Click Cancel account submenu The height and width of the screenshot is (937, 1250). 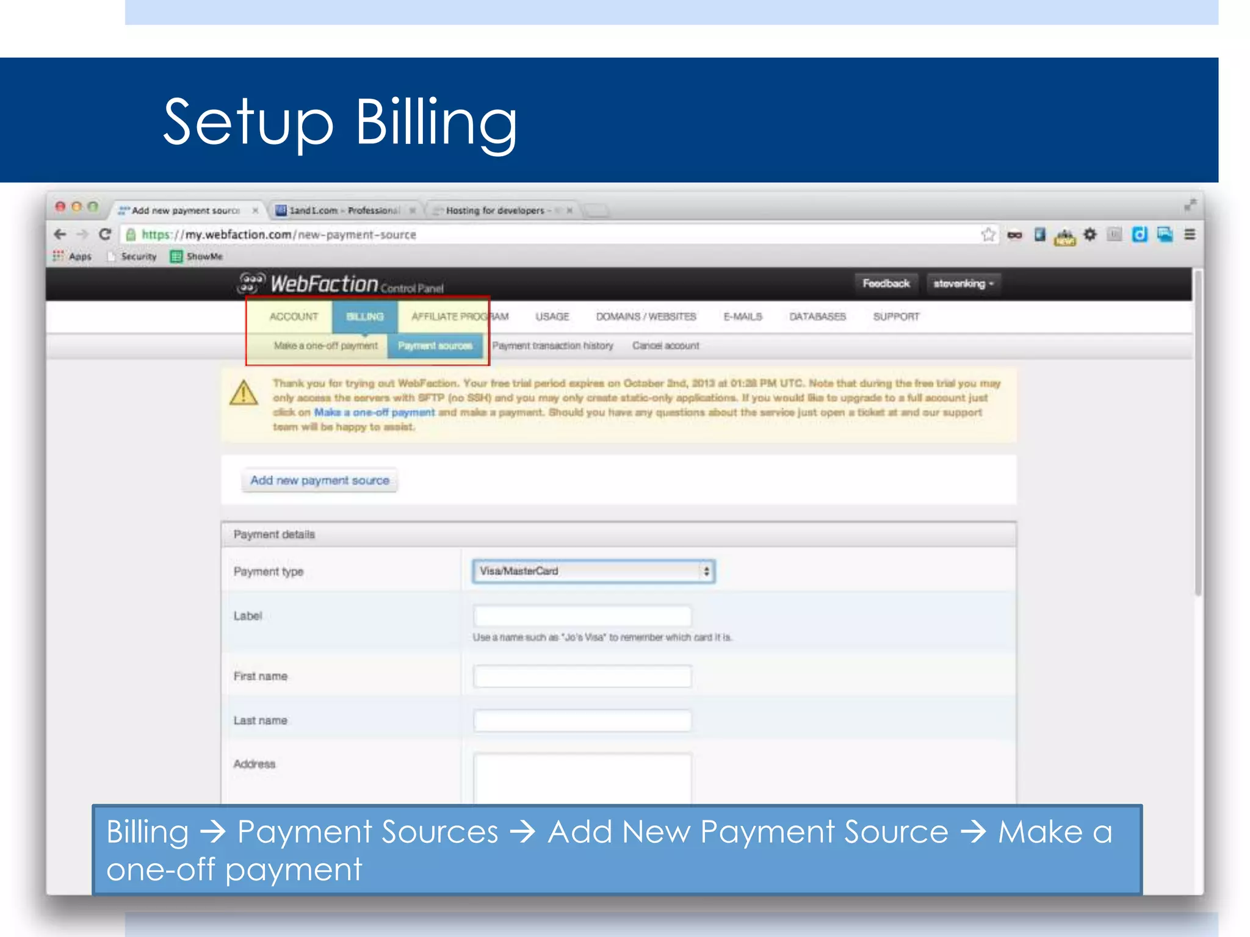pos(666,346)
